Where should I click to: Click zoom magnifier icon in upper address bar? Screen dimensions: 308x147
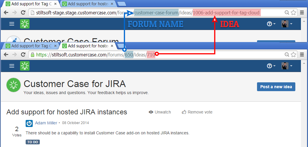point(287,13)
